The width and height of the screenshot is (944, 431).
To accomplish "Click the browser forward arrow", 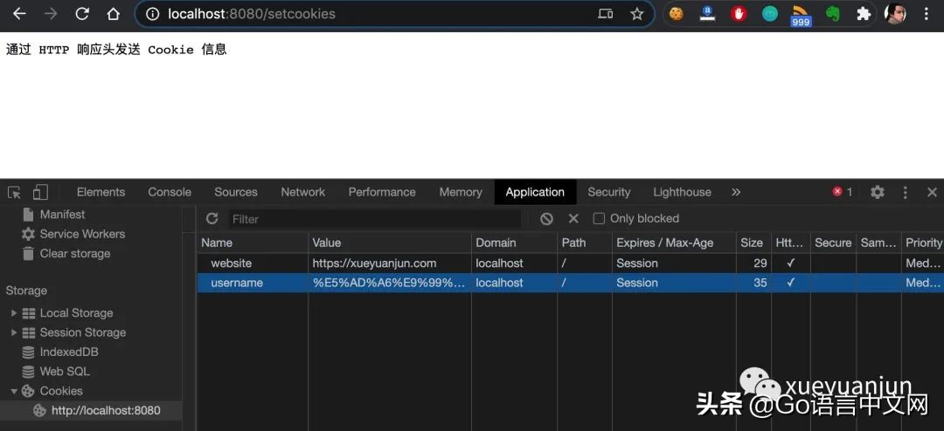I will (x=51, y=14).
